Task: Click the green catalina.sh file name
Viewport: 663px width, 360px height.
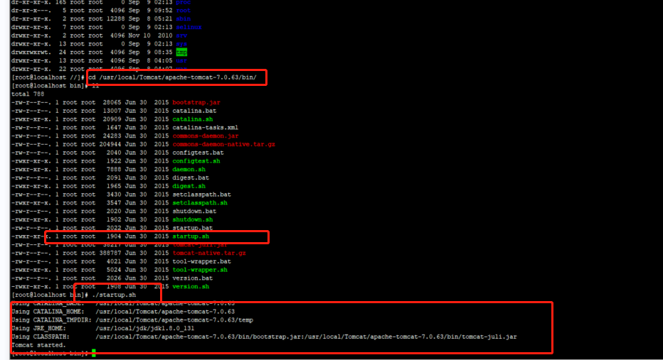Action: pos(192,119)
